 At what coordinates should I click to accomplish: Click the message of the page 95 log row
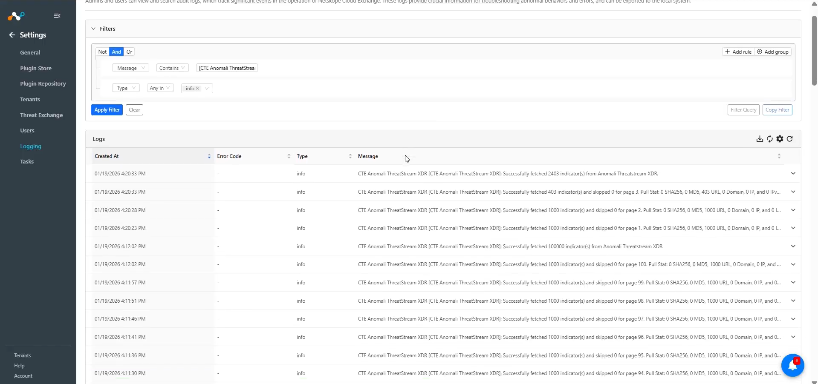(569, 355)
